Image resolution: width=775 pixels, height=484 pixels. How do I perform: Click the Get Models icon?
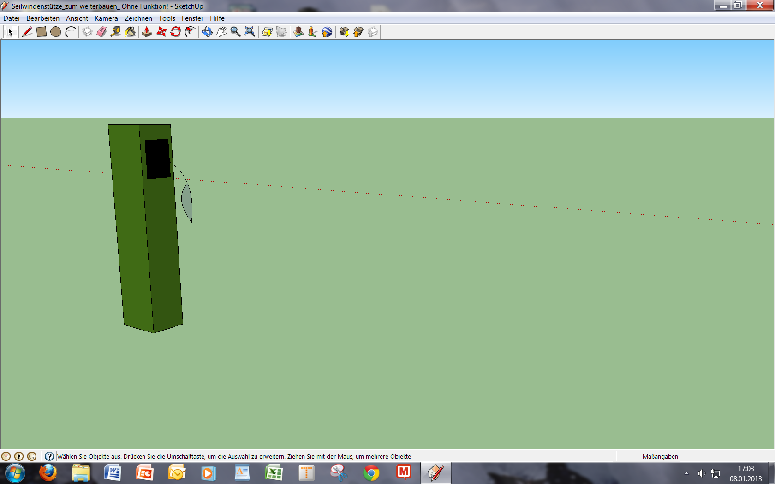point(344,32)
